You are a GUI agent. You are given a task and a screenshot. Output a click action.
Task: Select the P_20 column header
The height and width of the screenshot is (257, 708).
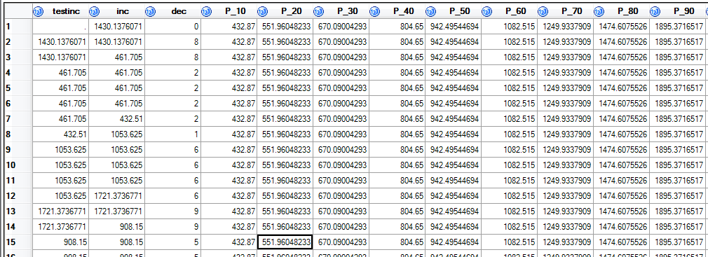(x=285, y=11)
